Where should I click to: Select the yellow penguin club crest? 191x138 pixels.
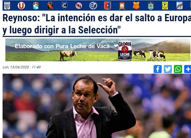[x=165, y=6]
